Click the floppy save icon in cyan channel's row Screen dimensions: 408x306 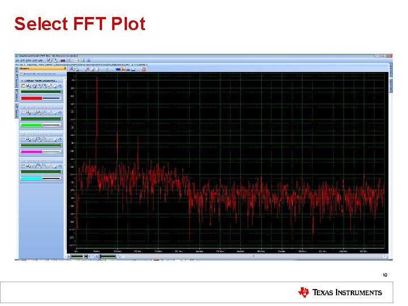(28, 166)
